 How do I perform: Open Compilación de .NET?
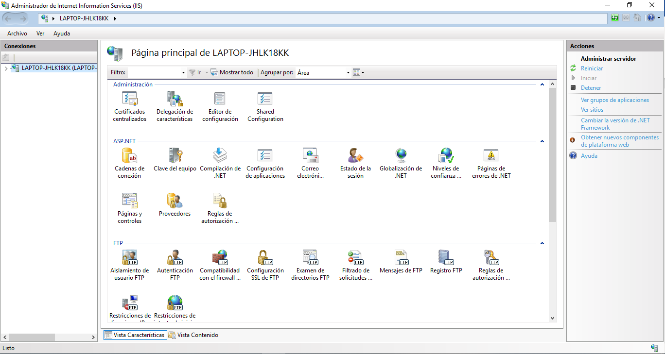tap(220, 163)
